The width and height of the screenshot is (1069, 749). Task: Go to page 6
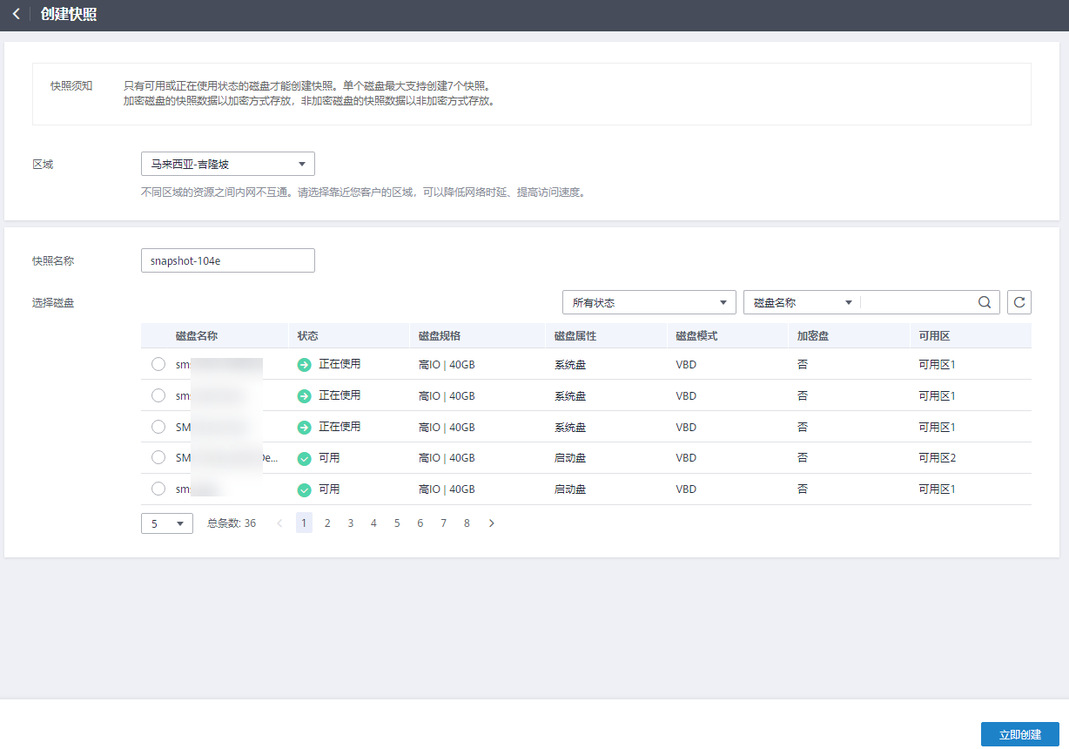coord(420,523)
